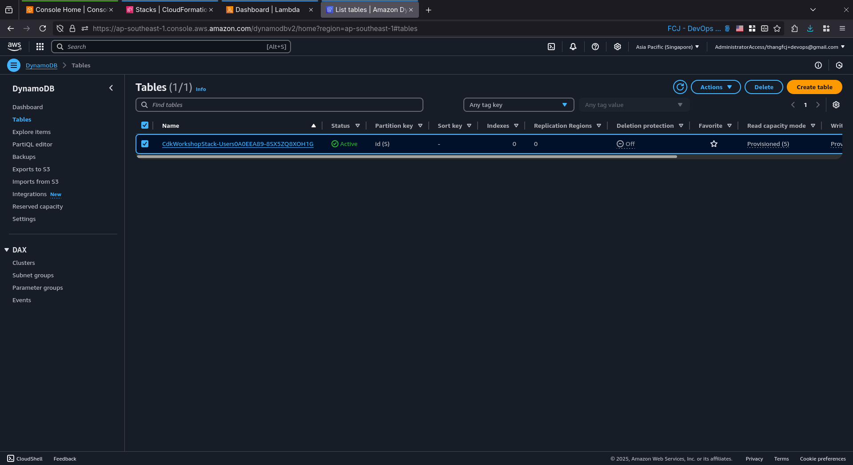
Task: Open browser downloads panel
Action: point(810,28)
